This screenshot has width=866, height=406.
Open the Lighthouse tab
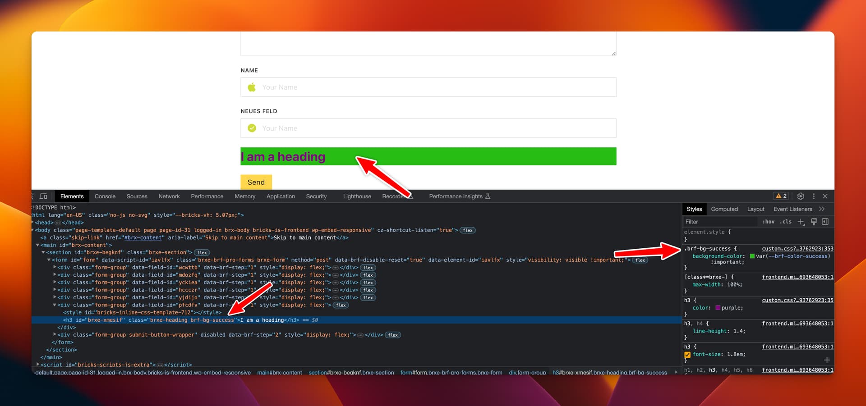[x=357, y=196]
